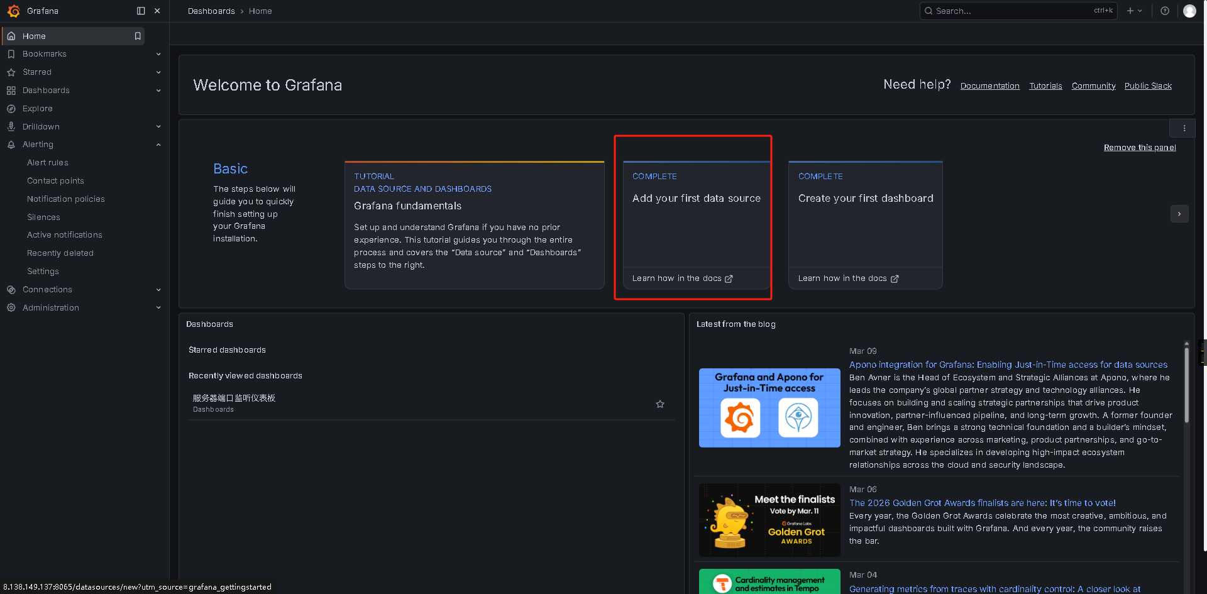Click the Explore compass icon

[x=11, y=109]
